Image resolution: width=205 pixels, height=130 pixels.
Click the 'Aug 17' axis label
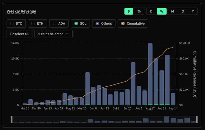(150, 108)
